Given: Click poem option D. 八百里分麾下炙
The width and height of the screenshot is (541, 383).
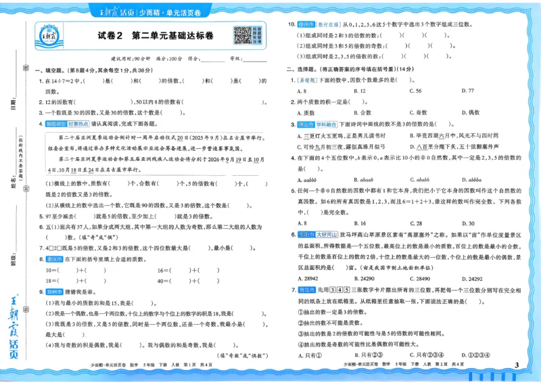Looking at the screenshot, I should [454, 147].
